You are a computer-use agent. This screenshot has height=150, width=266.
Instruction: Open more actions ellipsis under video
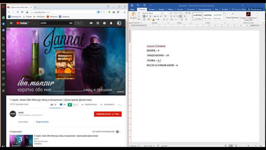[x=119, y=105]
